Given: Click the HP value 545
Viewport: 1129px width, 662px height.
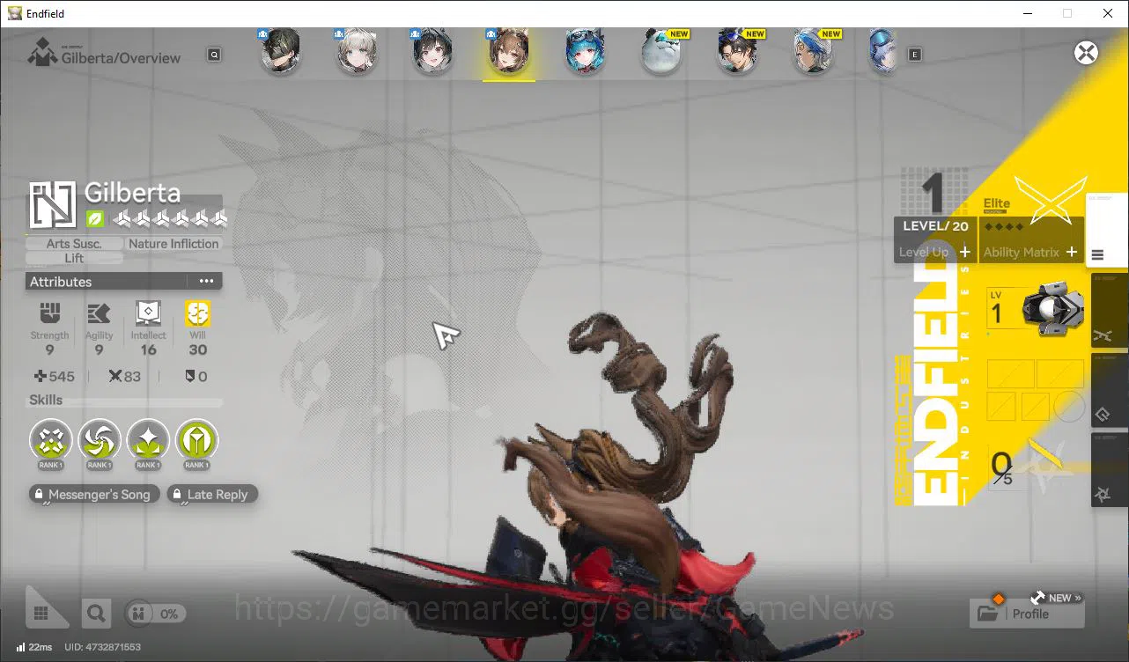Looking at the screenshot, I should click(x=62, y=377).
